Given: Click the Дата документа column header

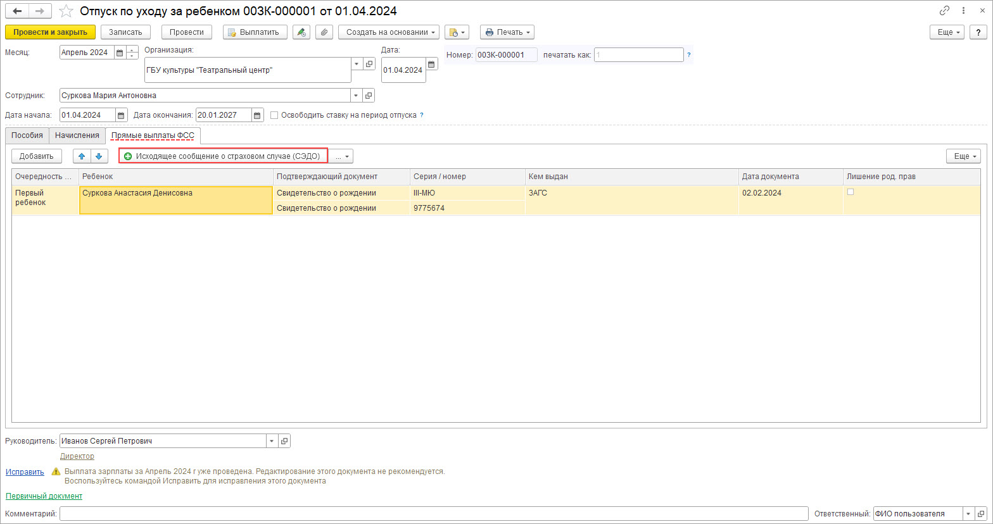Looking at the screenshot, I should tap(790, 177).
